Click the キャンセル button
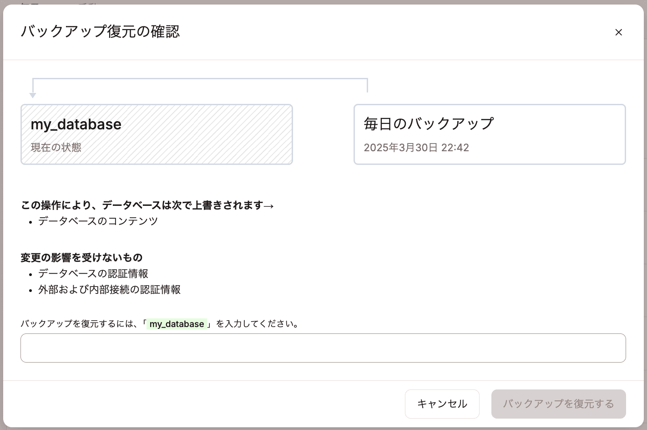647x430 pixels. click(442, 404)
